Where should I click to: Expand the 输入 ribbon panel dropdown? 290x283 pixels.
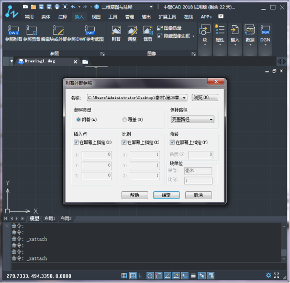tap(235, 45)
